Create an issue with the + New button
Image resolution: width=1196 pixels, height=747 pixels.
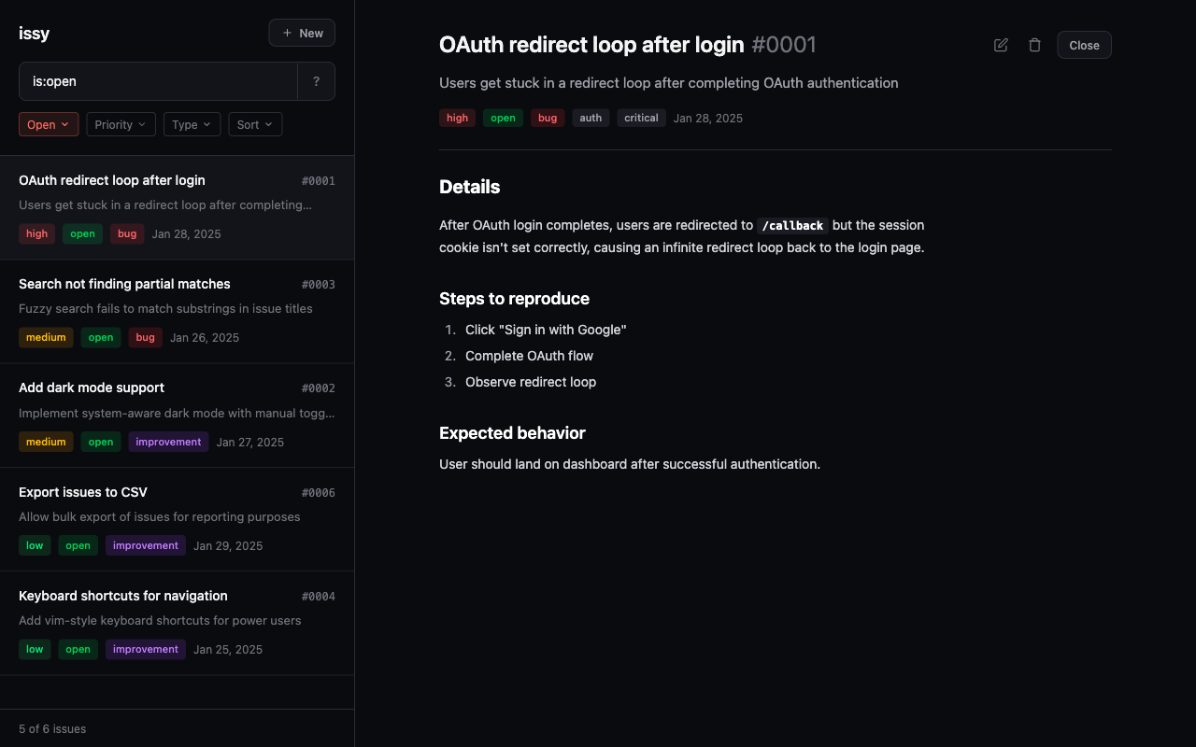pos(301,33)
